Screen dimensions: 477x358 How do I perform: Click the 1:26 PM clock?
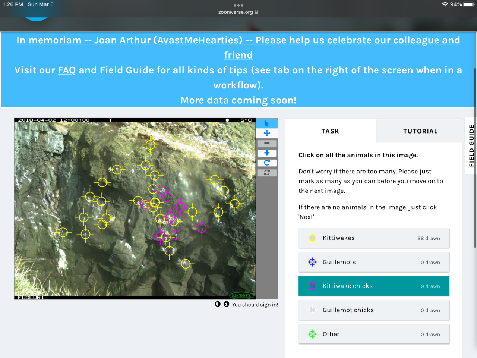pyautogui.click(x=13, y=4)
